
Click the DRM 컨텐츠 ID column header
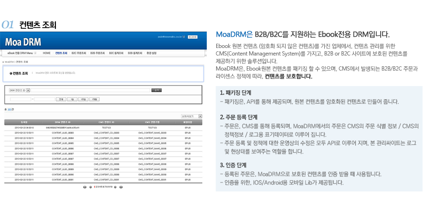[63, 122]
